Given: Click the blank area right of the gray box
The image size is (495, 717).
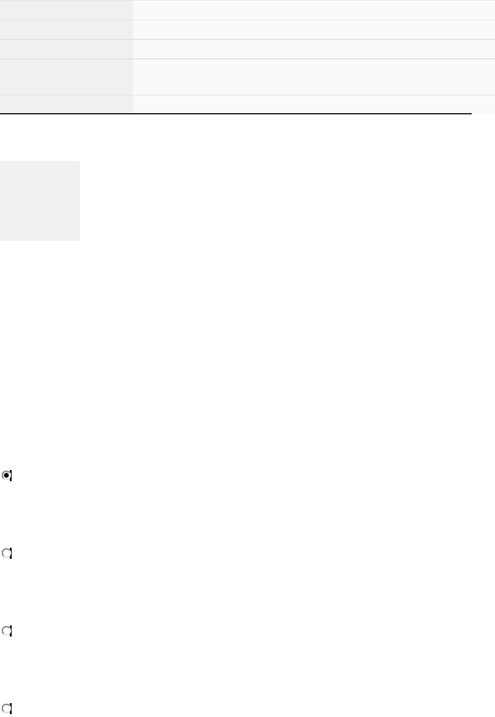Looking at the screenshot, I should [x=277, y=200].
